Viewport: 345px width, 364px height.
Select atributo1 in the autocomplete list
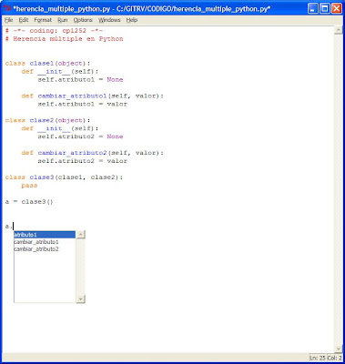(x=45, y=235)
